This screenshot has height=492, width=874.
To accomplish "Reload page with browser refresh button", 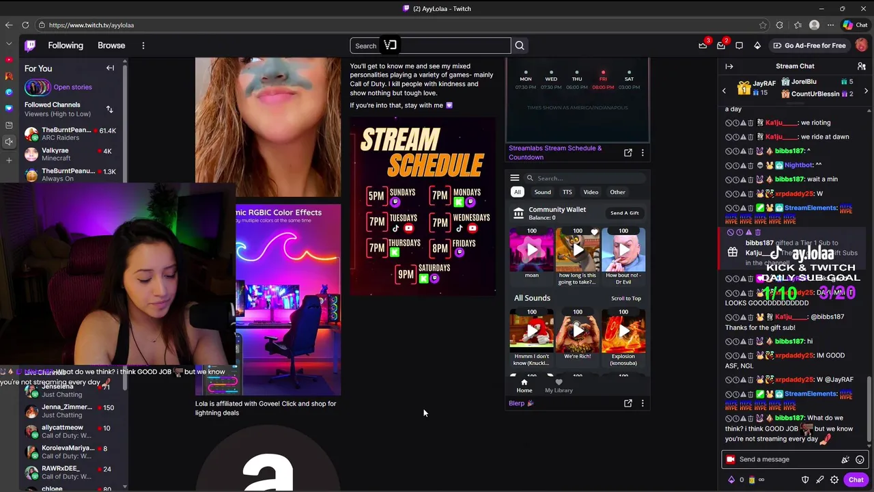I will point(25,25).
